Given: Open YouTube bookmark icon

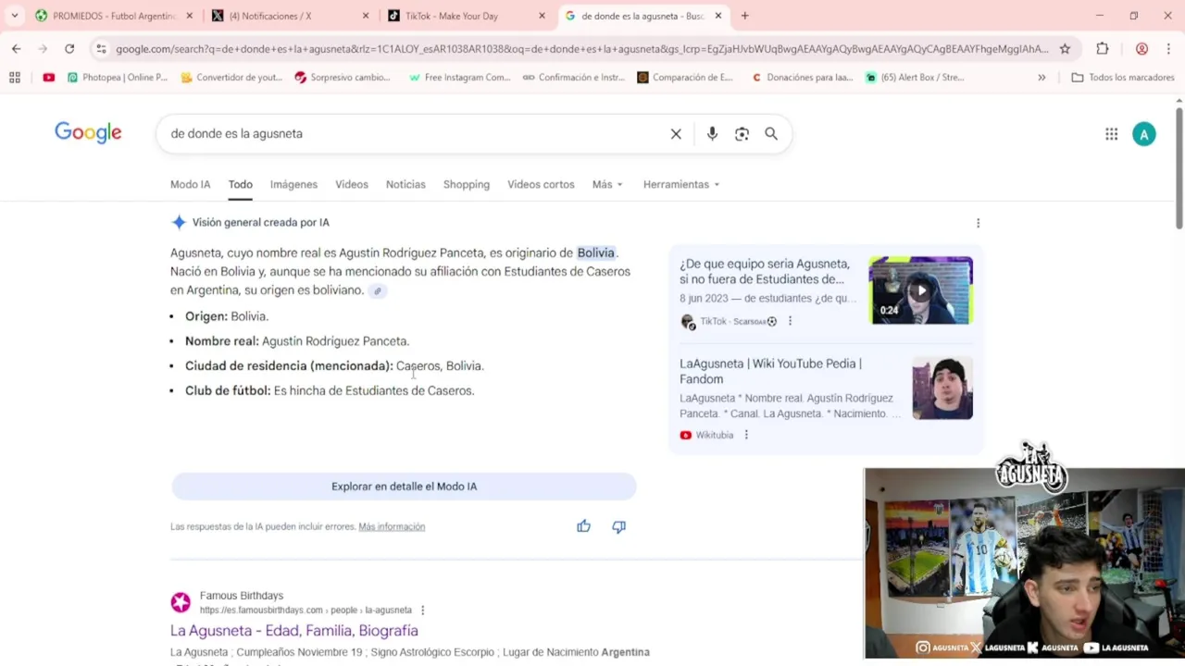Looking at the screenshot, I should (x=49, y=78).
